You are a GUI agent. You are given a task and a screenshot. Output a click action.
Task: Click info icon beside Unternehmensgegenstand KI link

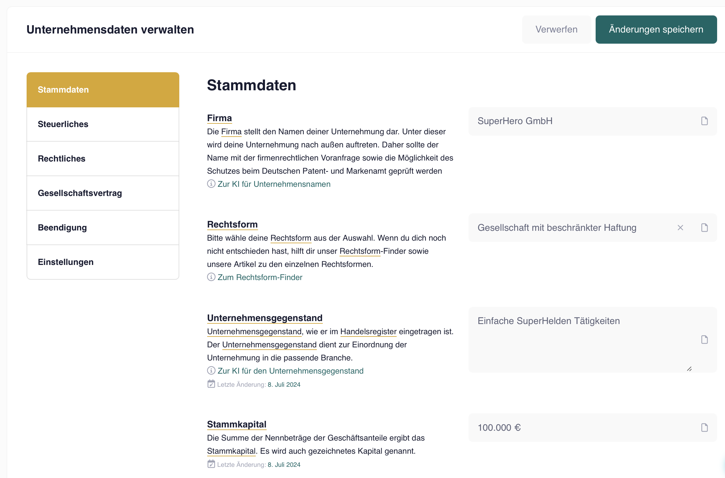tap(211, 371)
